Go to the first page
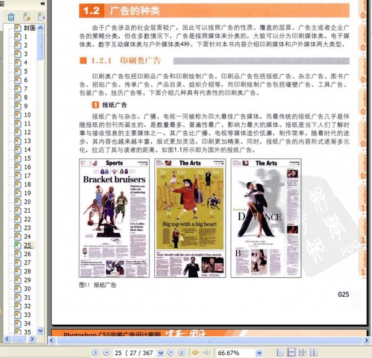The image size is (372, 358). [95, 352]
